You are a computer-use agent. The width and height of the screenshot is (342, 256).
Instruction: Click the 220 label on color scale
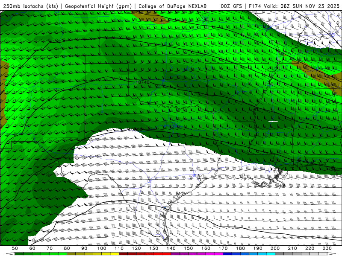310,248
